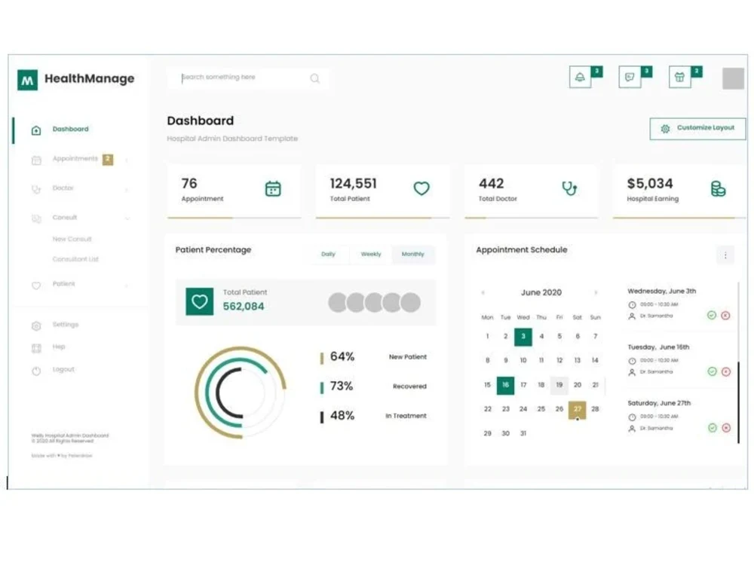The width and height of the screenshot is (754, 565).
Task: Click the search magnifier icon
Action: coord(314,78)
